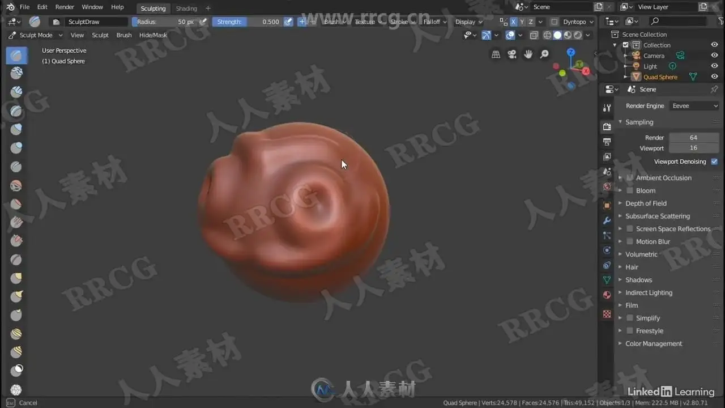Expand the Subsurface Scattering panel
Screen dimensions: 725x408
657,216
